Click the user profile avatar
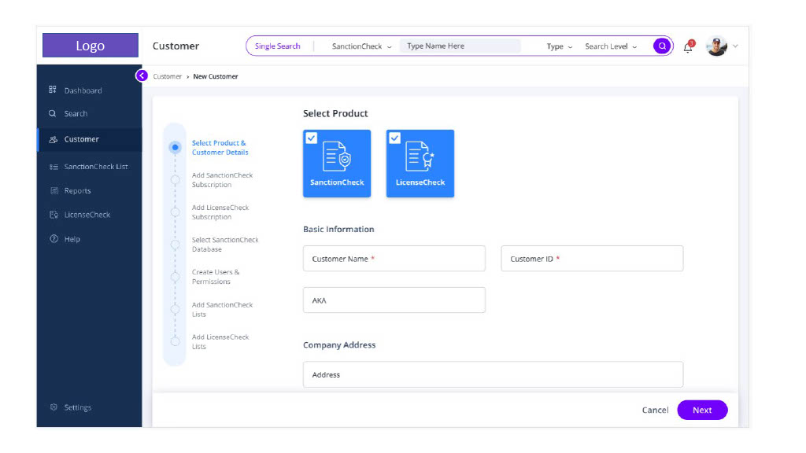The width and height of the screenshot is (806, 453). point(716,46)
